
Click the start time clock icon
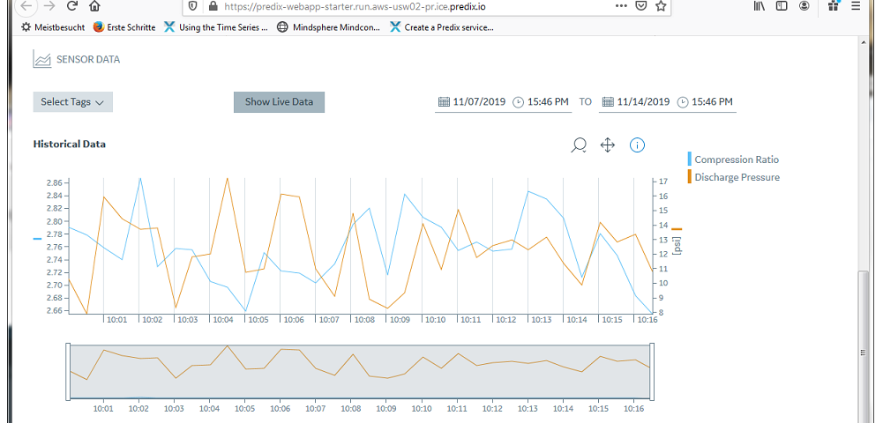pos(518,102)
